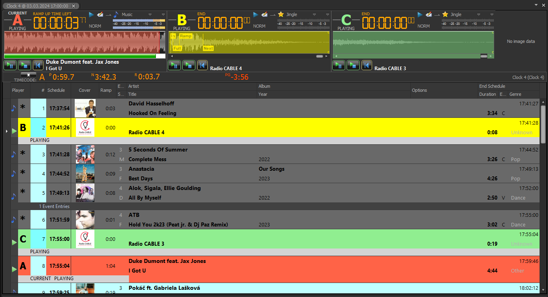The width and height of the screenshot is (548, 297).
Task: Open the window list dropdown arrow at top right
Action: pos(536,5)
